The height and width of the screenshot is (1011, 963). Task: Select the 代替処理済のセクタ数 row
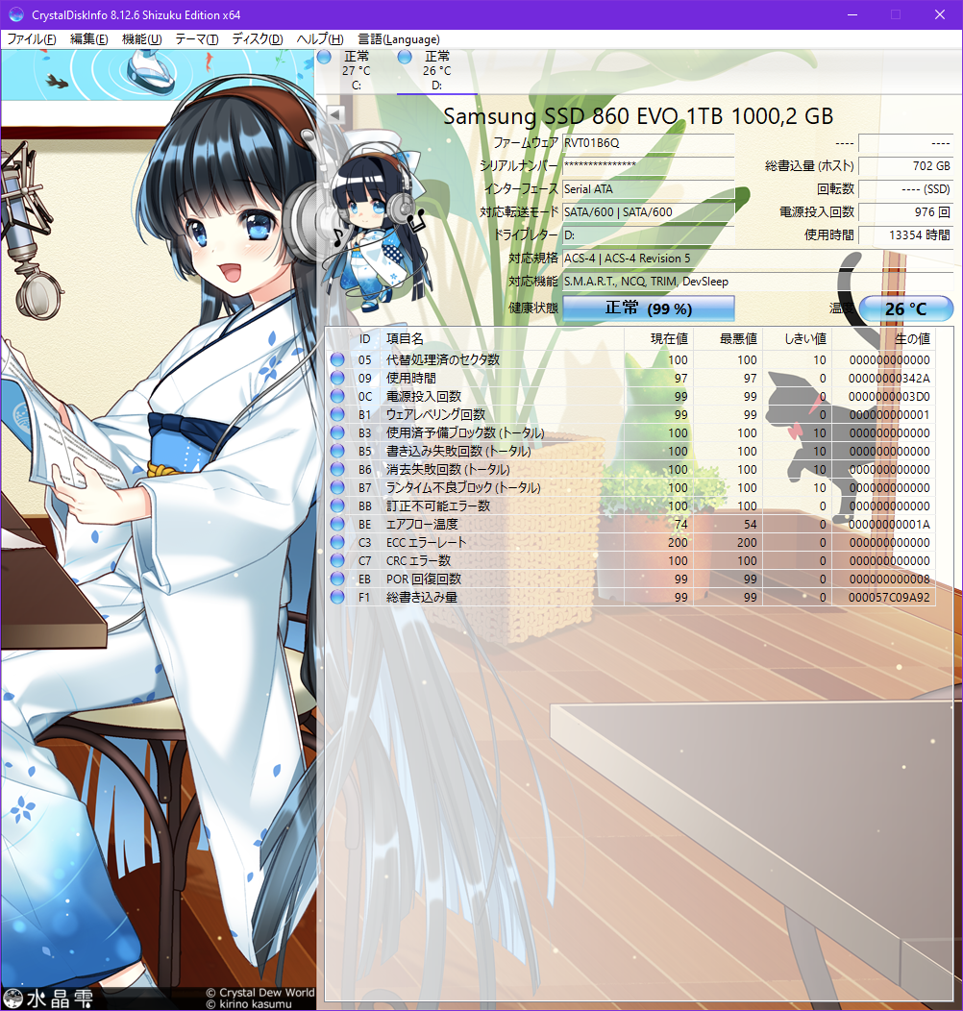pos(630,359)
